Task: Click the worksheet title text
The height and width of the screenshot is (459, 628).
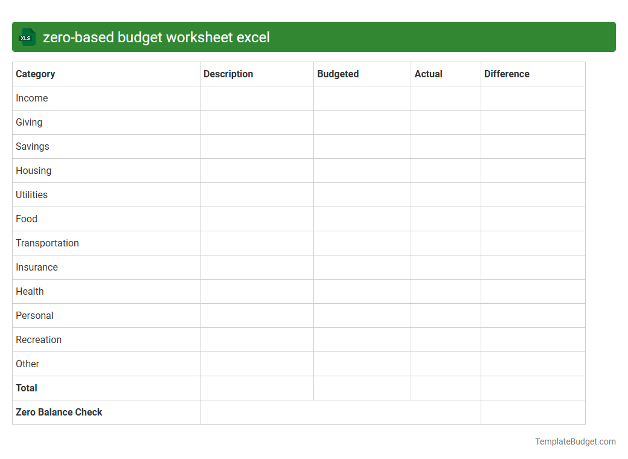Action: pos(156,37)
